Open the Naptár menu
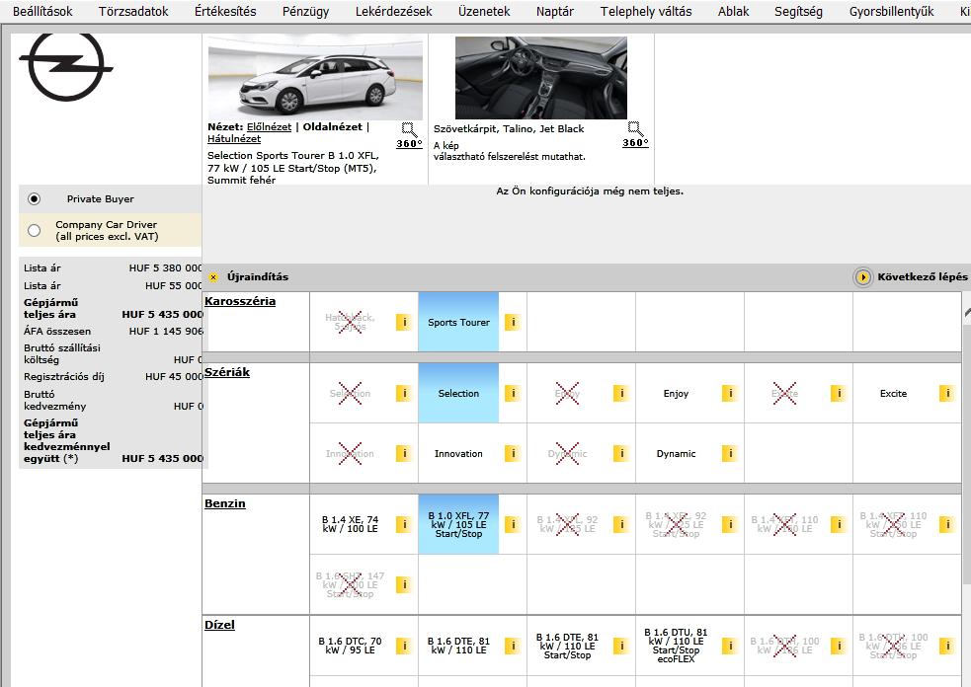The width and height of the screenshot is (971, 687). pos(555,11)
